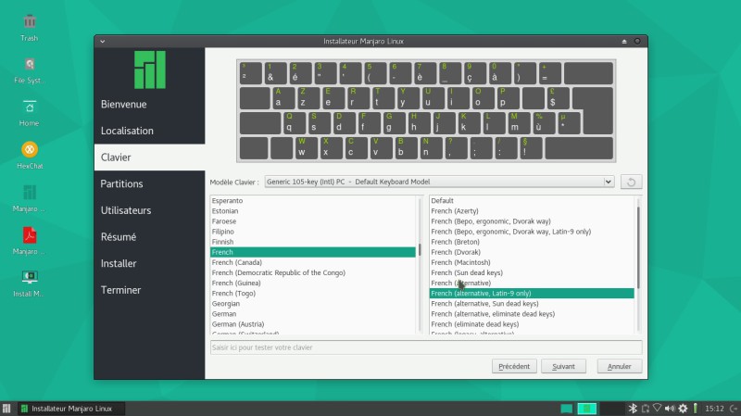
Task: Click the keyboard test input field
Action: [x=426, y=347]
